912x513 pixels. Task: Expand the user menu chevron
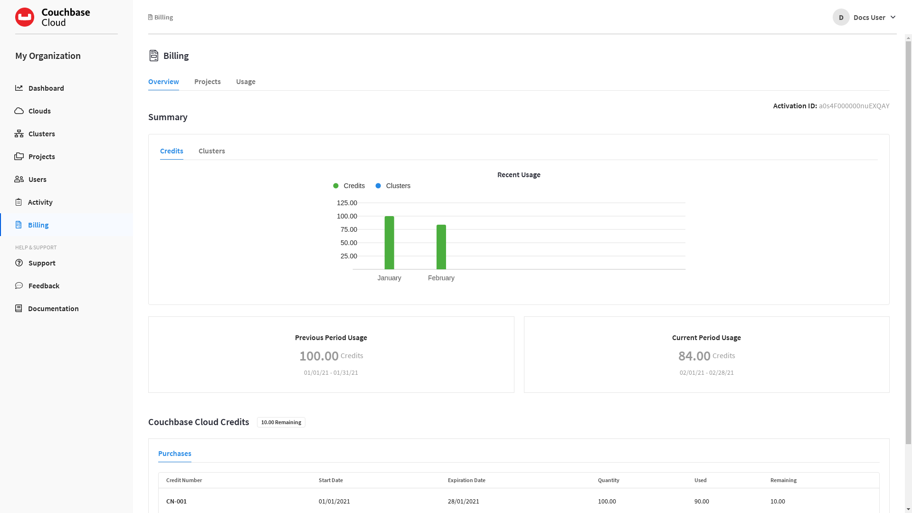pos(893,17)
